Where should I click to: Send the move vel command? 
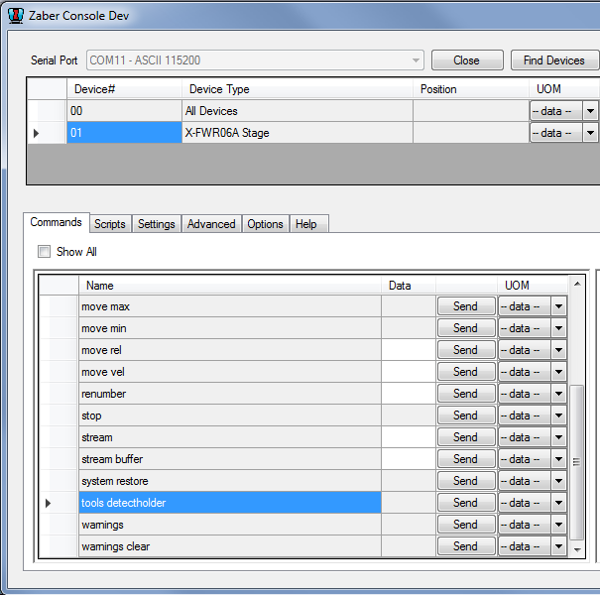point(466,372)
